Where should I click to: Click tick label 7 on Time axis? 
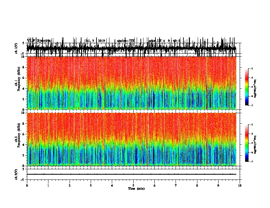click(176, 186)
